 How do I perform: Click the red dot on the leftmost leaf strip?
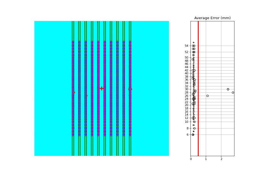coord(74,92)
